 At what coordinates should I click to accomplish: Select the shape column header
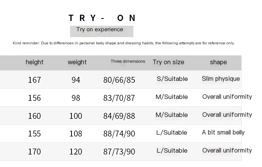click(x=219, y=62)
